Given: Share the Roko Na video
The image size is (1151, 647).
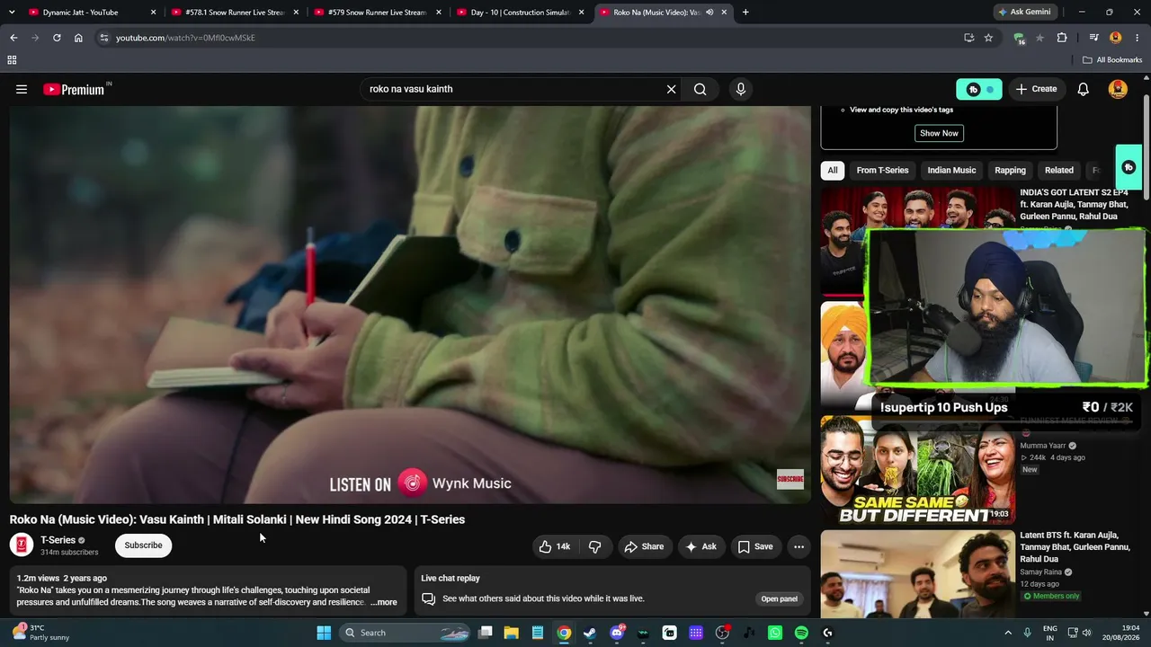Looking at the screenshot, I should point(644,546).
